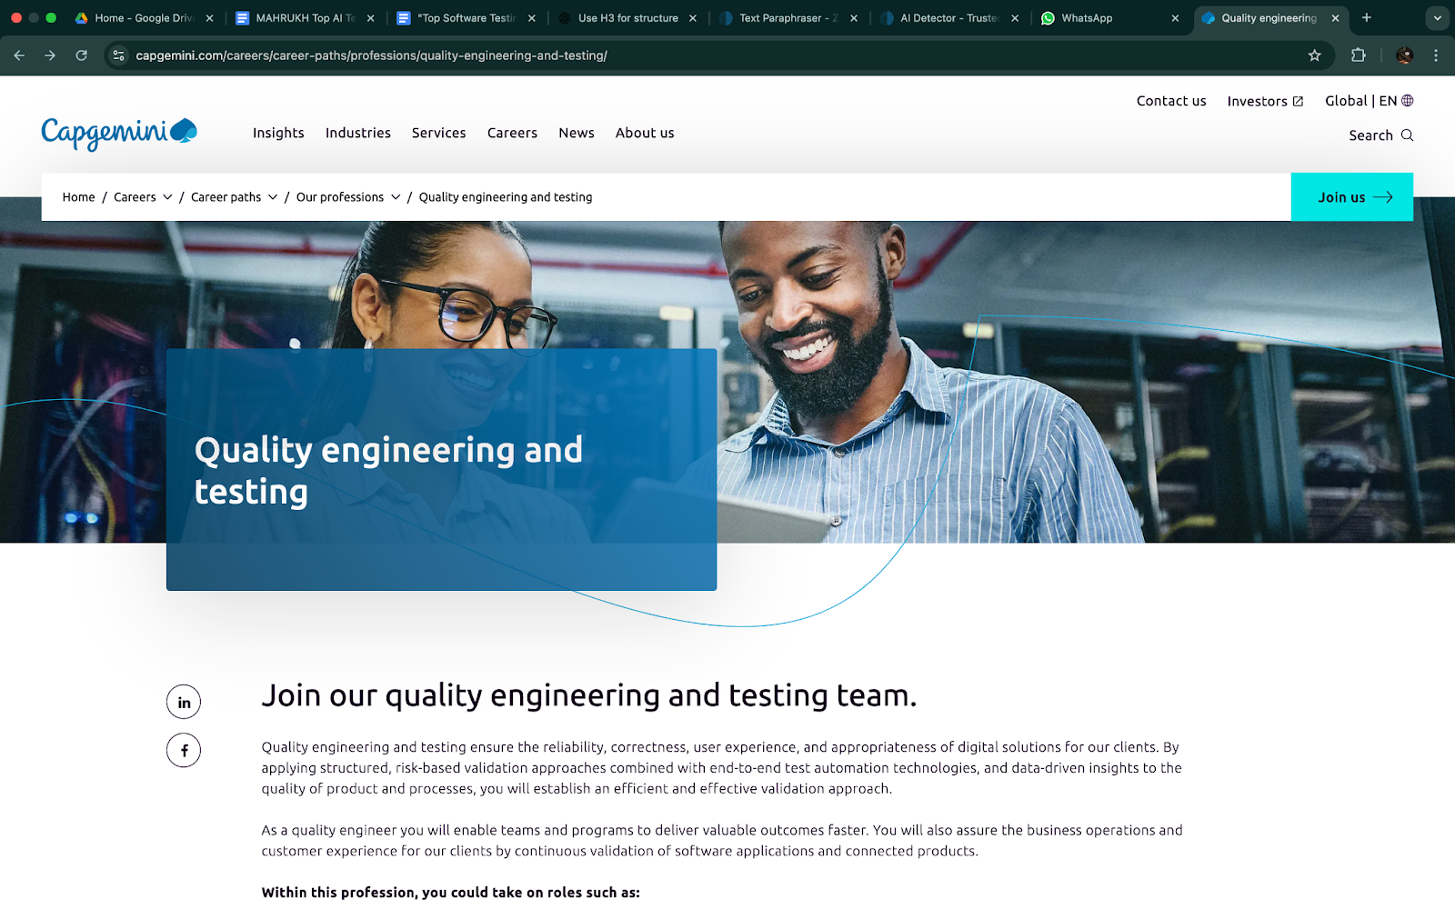Open the browser extensions puzzle icon
This screenshot has width=1455, height=909.
point(1359,55)
